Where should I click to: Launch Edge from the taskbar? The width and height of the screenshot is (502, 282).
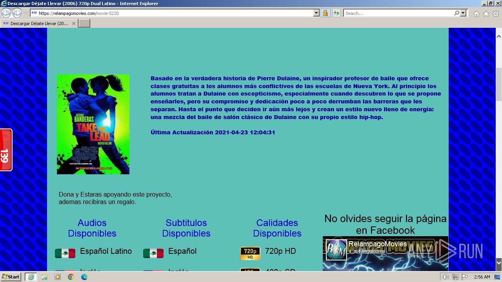pos(84,277)
